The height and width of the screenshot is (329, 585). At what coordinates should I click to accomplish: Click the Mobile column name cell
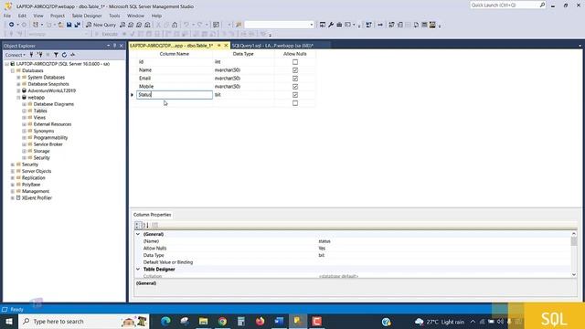click(175, 87)
